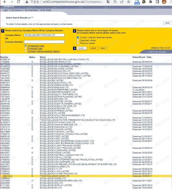Open Contact us link

click(9, 6)
